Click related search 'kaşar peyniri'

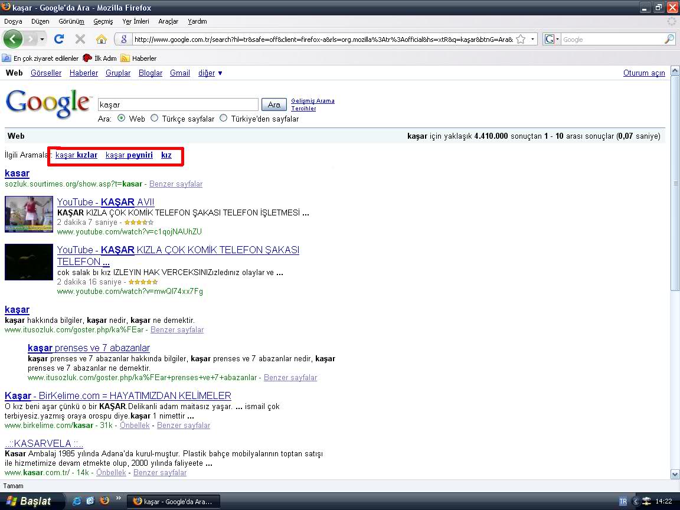coord(129,155)
